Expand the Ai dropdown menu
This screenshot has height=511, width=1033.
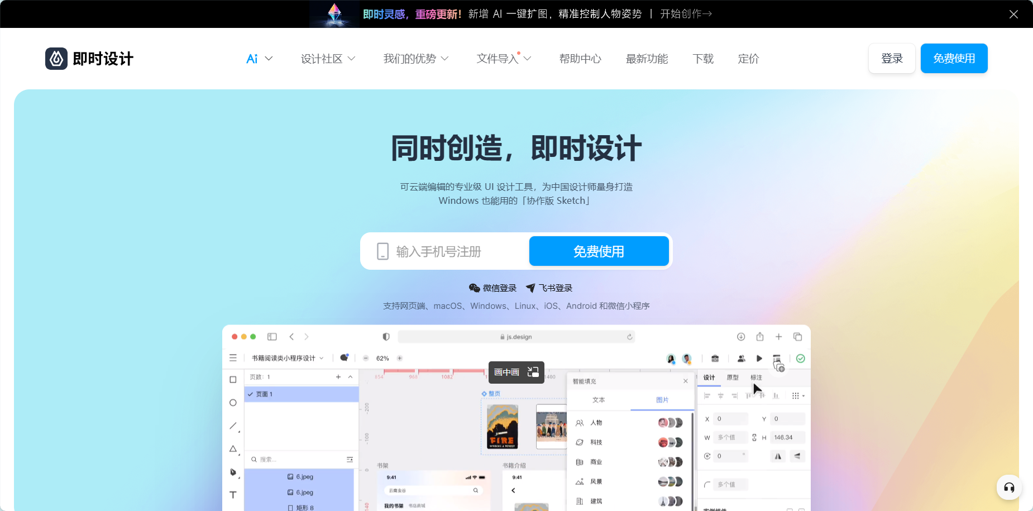pos(259,59)
